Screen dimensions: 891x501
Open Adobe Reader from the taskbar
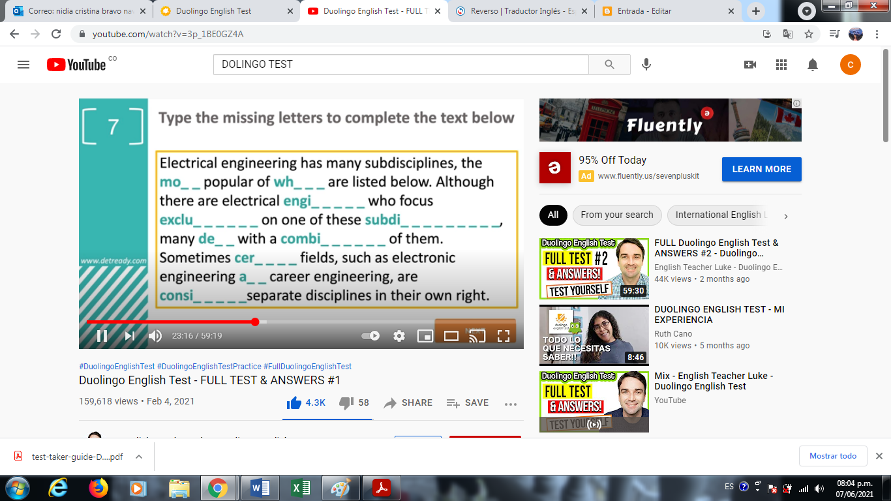(x=381, y=488)
